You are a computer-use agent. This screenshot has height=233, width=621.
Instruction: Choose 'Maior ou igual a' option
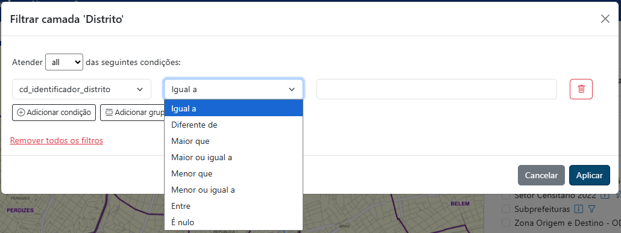[234, 157]
